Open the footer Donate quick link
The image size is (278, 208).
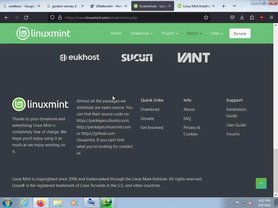click(x=147, y=119)
